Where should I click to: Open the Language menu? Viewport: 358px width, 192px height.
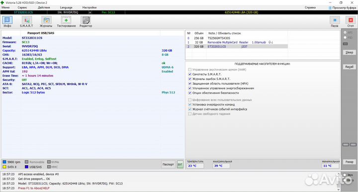pos(66,7)
